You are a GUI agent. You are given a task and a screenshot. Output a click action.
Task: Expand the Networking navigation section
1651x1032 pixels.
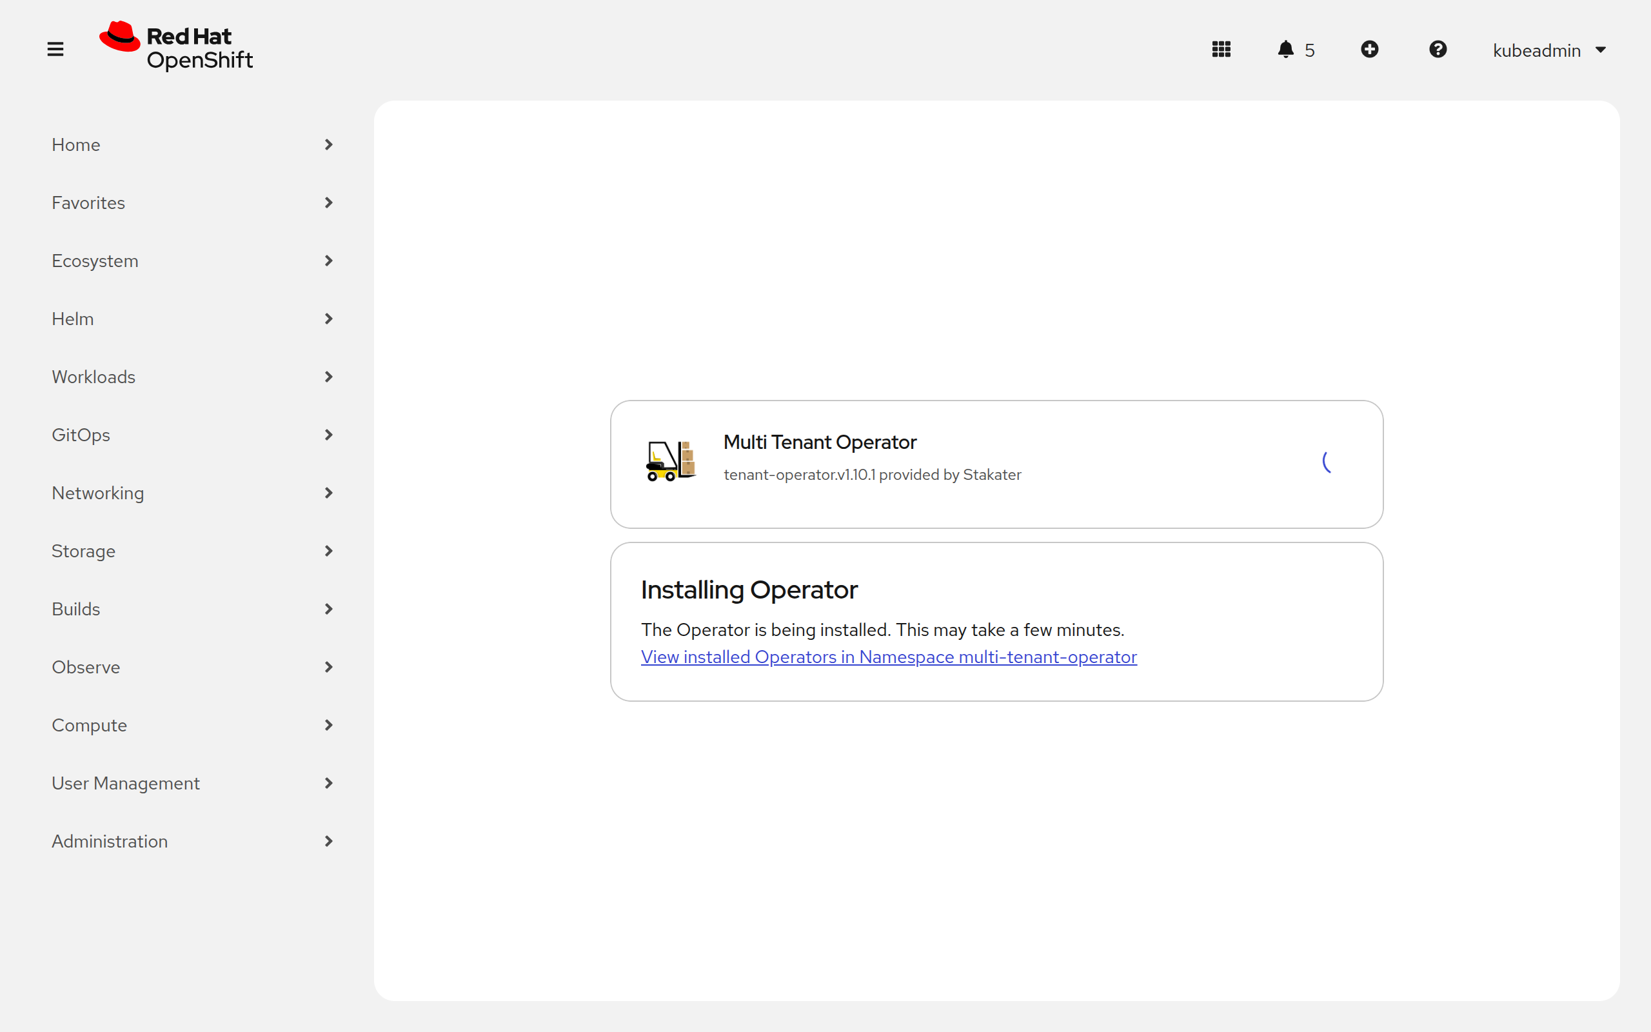point(192,493)
